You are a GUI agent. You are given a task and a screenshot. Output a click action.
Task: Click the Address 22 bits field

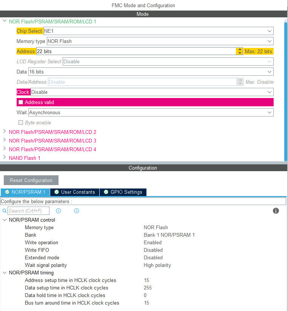[136, 51]
